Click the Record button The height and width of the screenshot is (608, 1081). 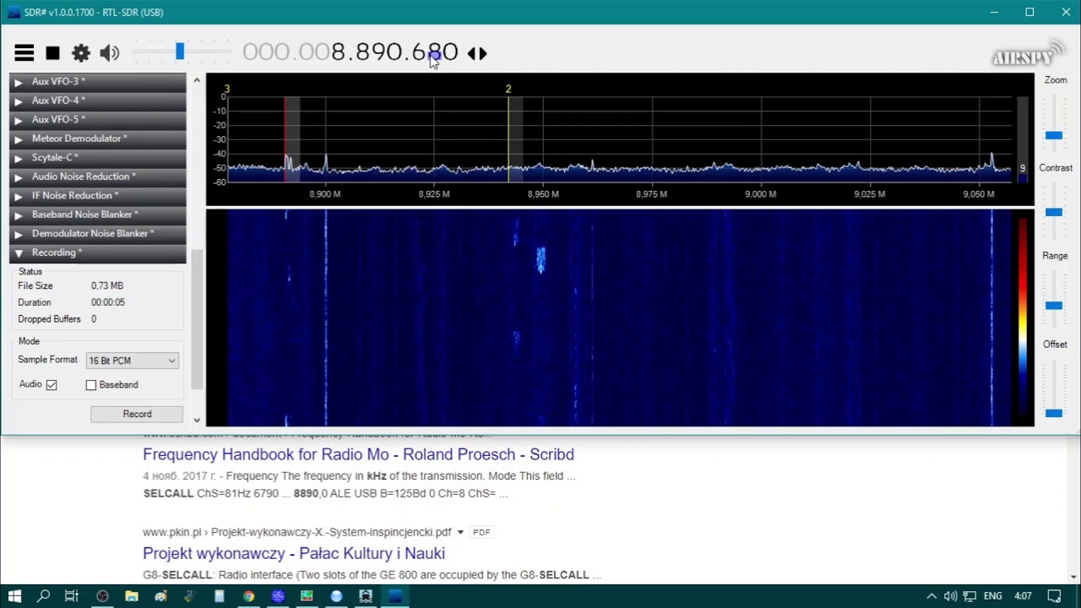coord(137,414)
